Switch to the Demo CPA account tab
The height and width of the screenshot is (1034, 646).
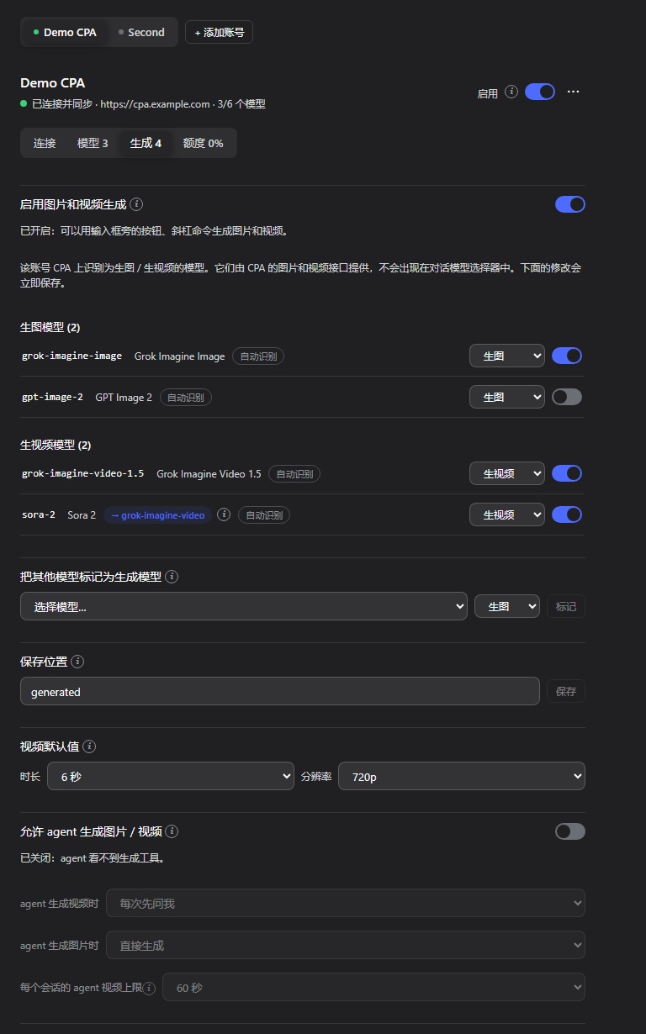[65, 32]
